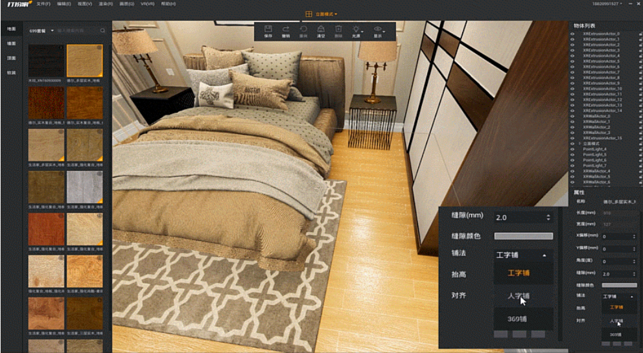The image size is (643, 353).
Task: Select the dark black wood material thumbnail
Action: 46,61
